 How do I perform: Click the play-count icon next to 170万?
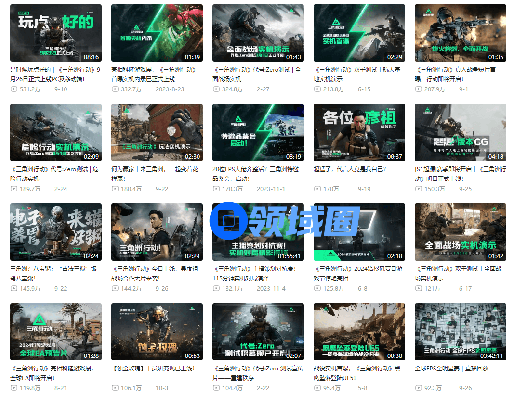coord(317,189)
